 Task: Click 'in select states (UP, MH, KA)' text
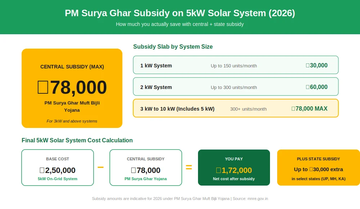[319, 179]
